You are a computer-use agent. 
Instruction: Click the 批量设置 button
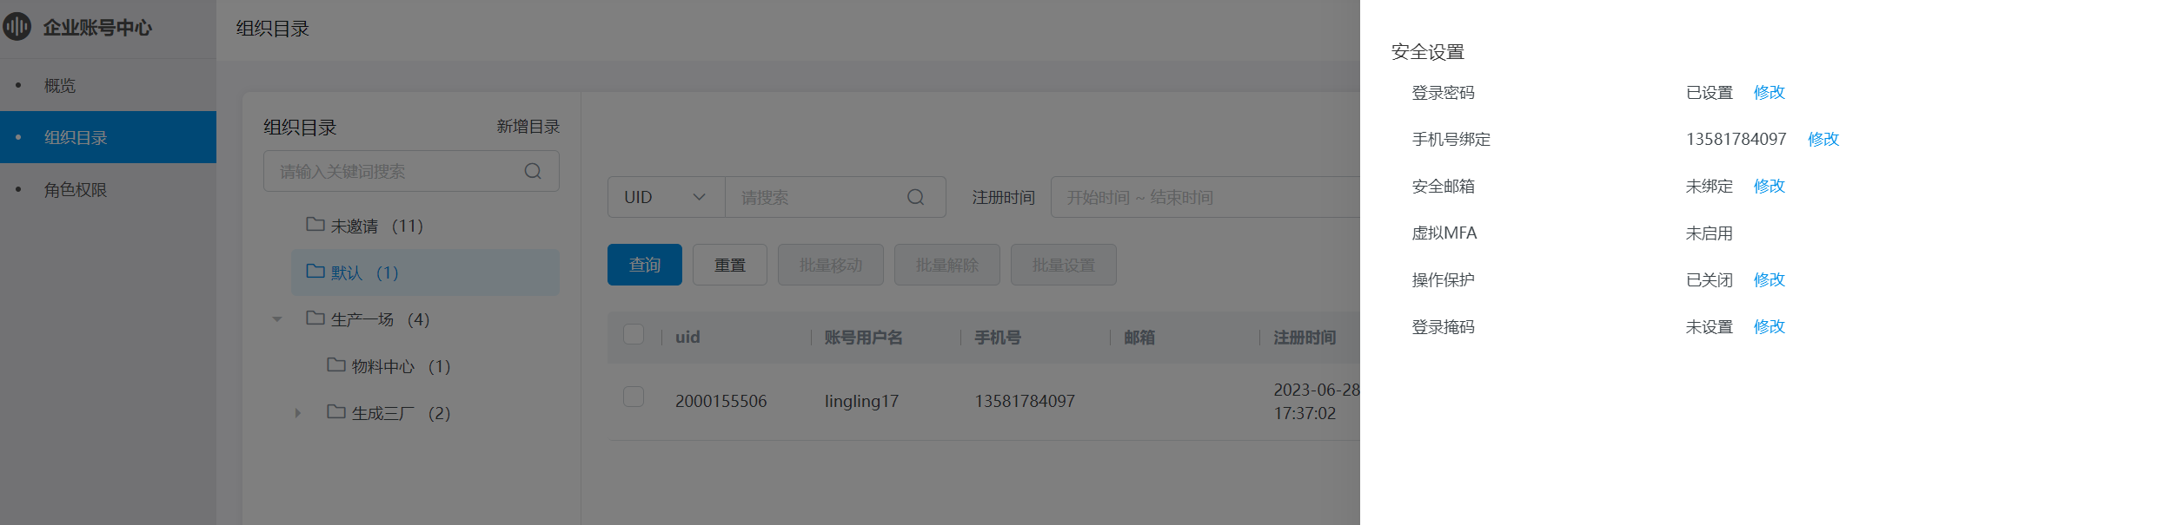pos(1064,265)
